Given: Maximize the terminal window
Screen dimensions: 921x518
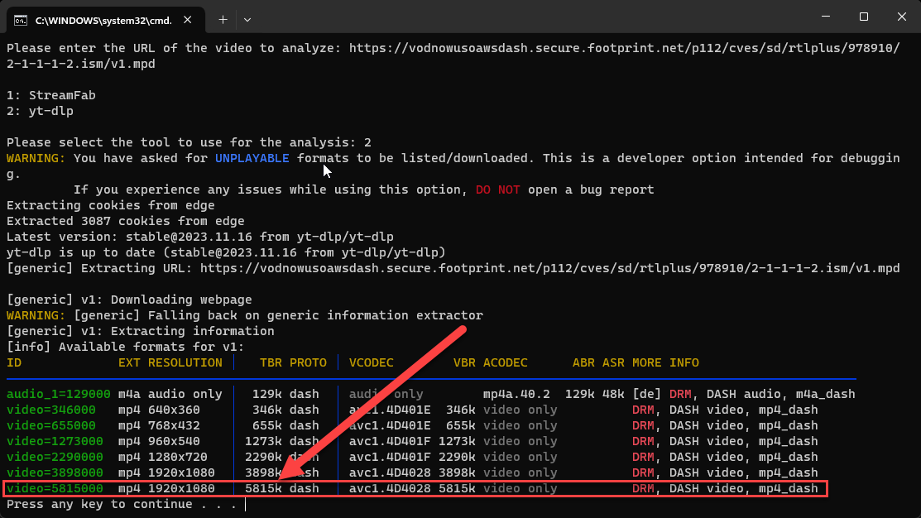Looking at the screenshot, I should click(863, 17).
